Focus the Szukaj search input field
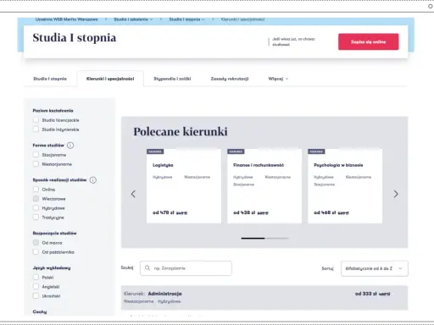434x325 pixels. (x=186, y=268)
